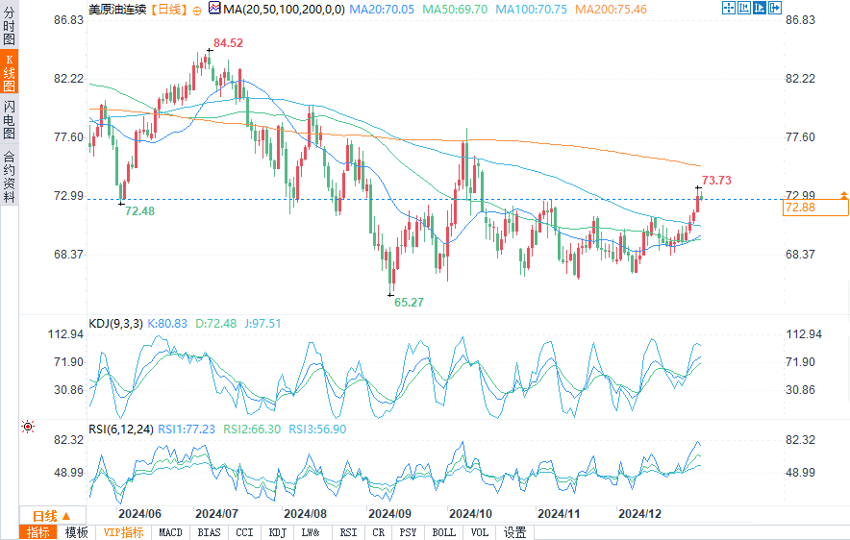The width and height of the screenshot is (850, 540).
Task: Click the RSI1:77.23 value
Action: pyautogui.click(x=187, y=429)
